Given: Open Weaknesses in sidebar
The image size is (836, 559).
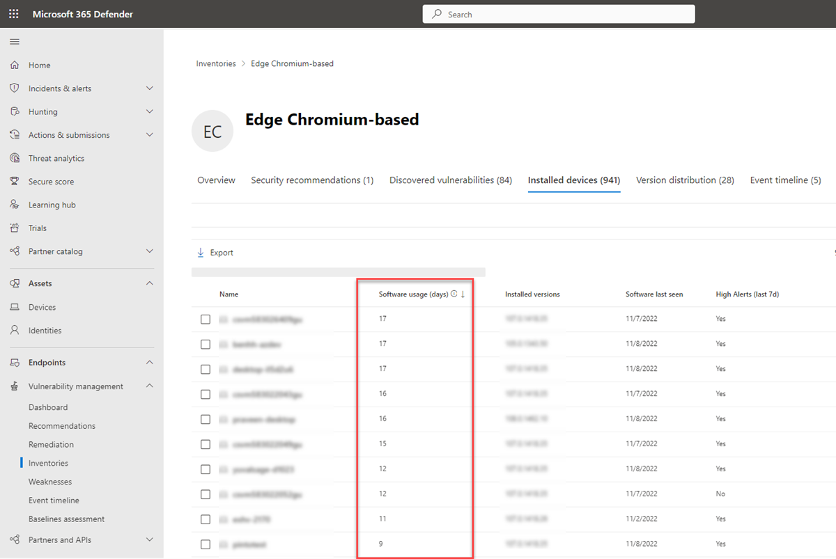Looking at the screenshot, I should click(x=50, y=482).
